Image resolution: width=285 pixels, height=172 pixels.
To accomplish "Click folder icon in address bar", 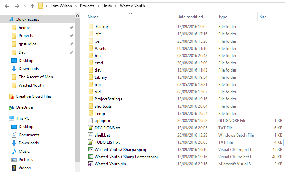I will point(41,6).
